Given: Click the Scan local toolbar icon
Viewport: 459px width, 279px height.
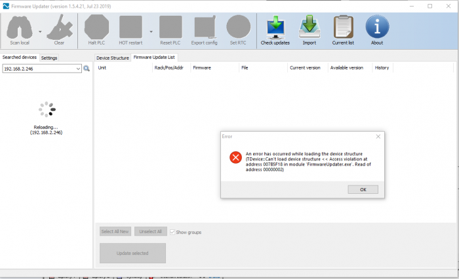Looking at the screenshot, I should click(20, 28).
